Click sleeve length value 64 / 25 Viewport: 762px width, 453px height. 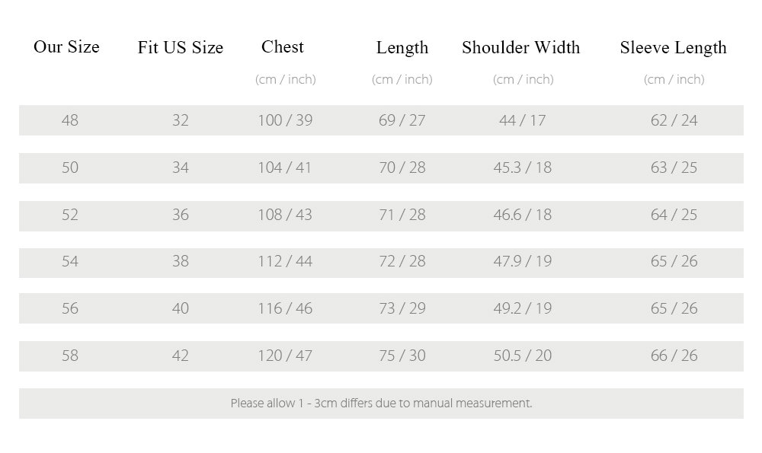pos(674,215)
